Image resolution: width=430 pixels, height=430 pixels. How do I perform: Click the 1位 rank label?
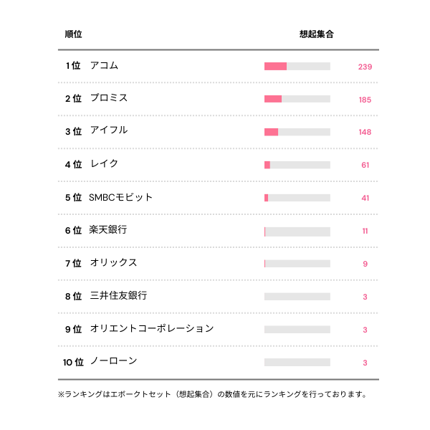[x=73, y=66]
